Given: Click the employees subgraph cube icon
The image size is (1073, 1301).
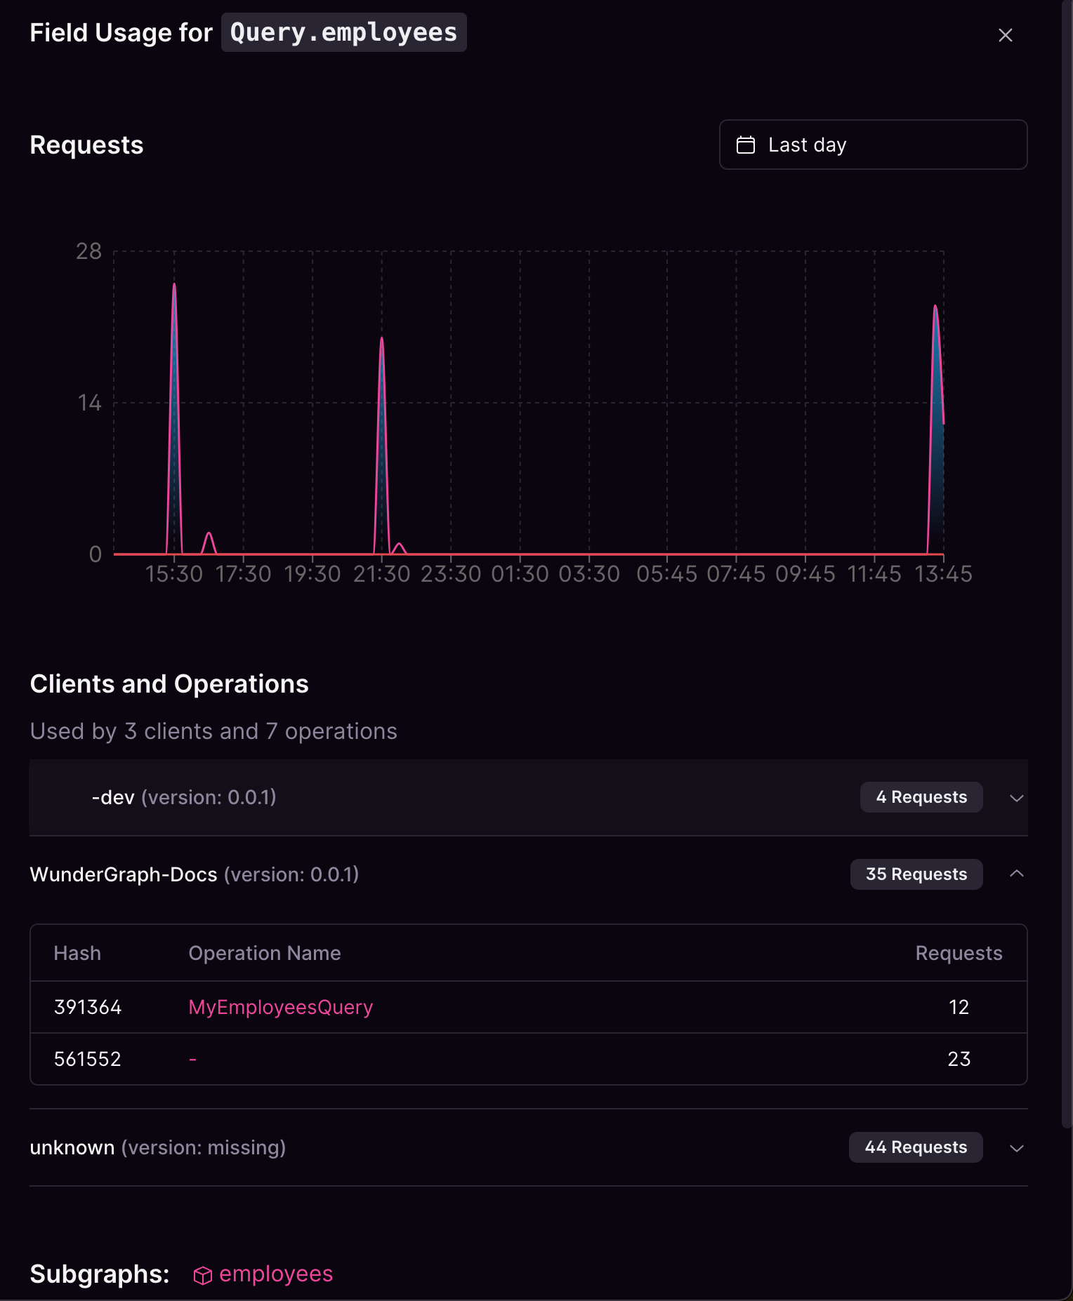Looking at the screenshot, I should click(202, 1275).
